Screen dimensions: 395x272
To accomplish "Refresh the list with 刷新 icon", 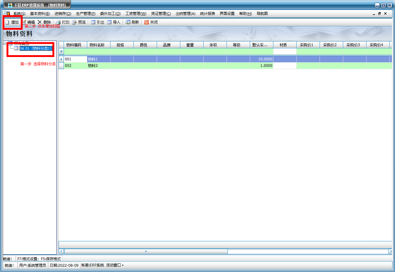I will coord(128,22).
